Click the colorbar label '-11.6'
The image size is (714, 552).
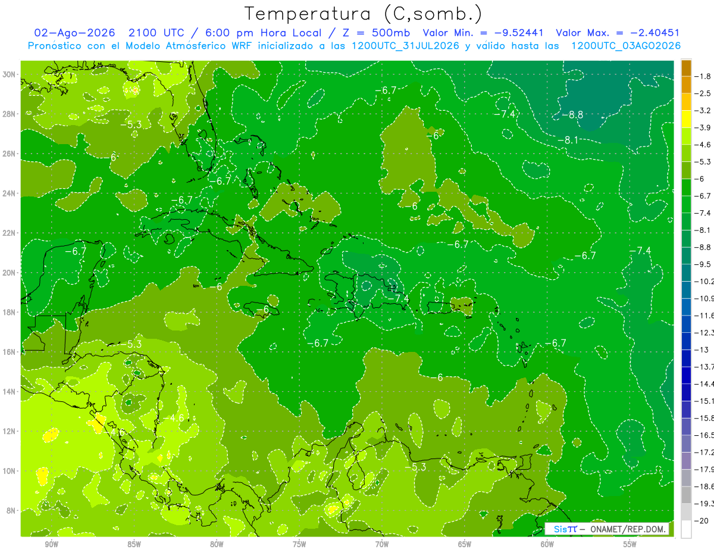click(705, 316)
